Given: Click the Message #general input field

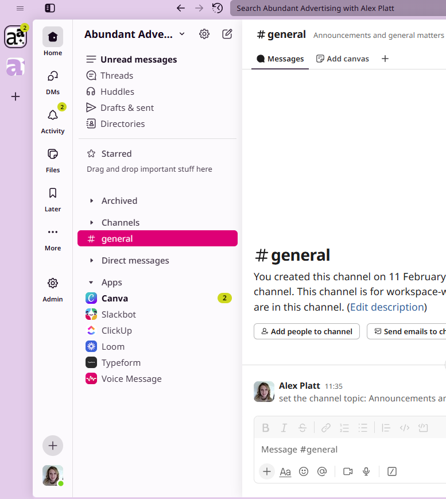Looking at the screenshot, I should coord(351,450).
